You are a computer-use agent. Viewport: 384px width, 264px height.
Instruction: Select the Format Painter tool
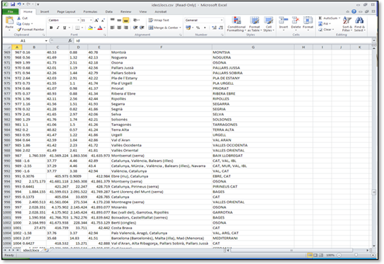[x=30, y=29]
